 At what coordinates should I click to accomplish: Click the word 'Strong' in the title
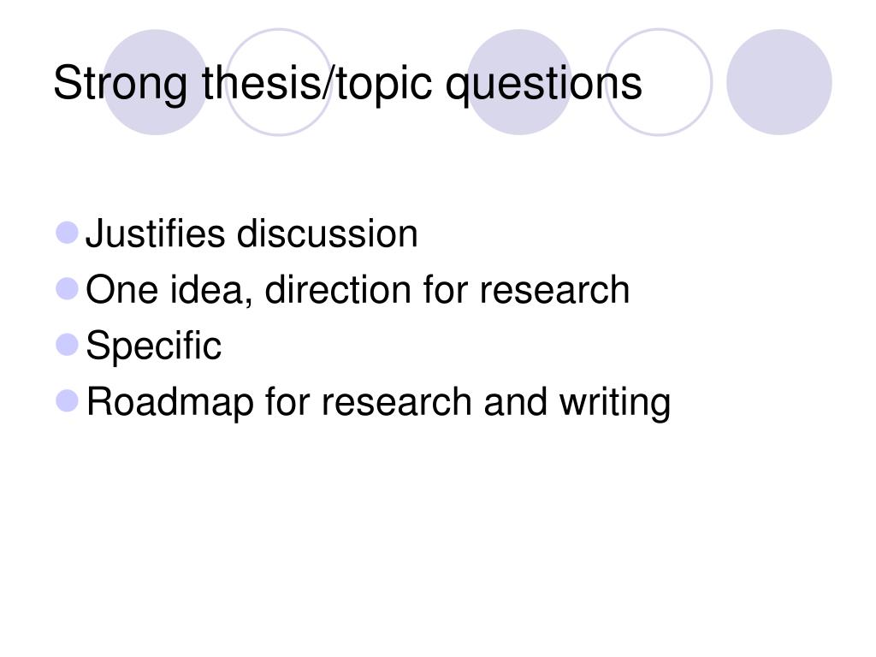click(120, 84)
